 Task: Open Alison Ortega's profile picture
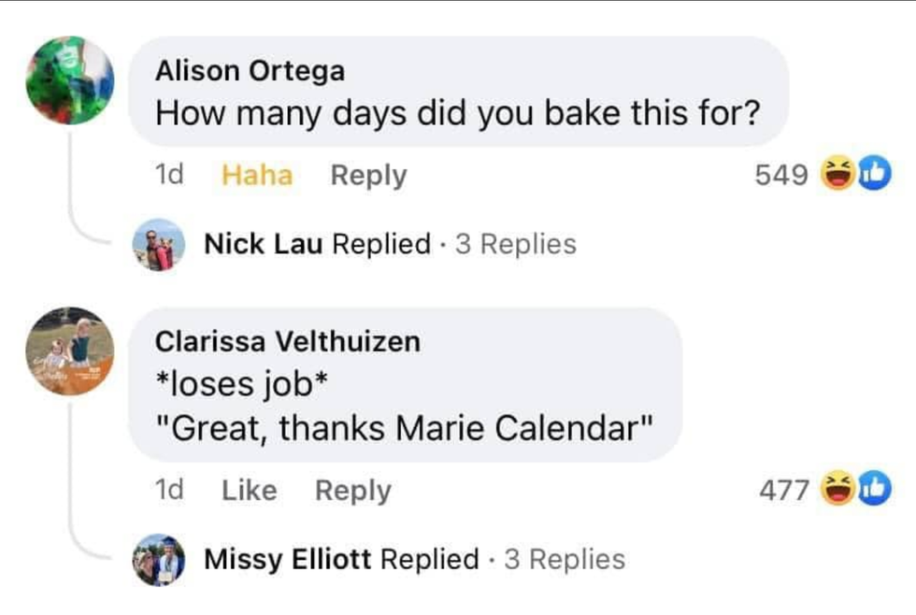pos(70,80)
